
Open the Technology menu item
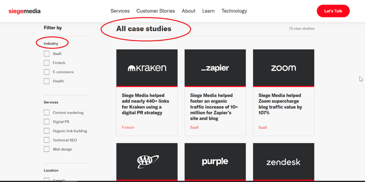[234, 11]
